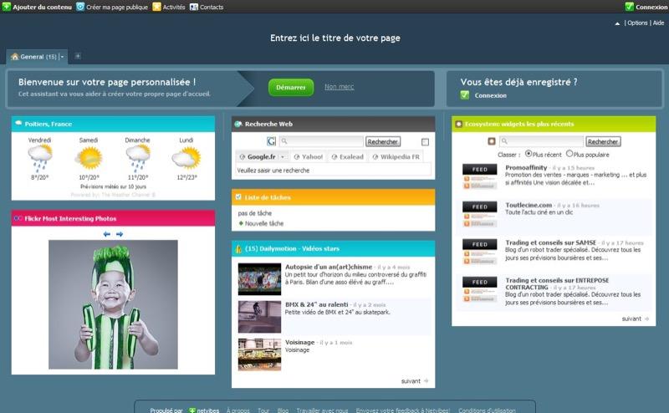
Task: Edit the page title text field
Action: [x=335, y=38]
